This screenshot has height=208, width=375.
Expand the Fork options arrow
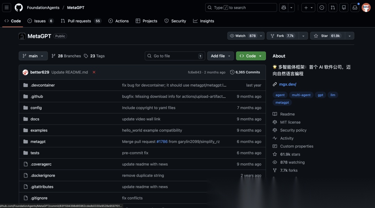tap(303, 36)
